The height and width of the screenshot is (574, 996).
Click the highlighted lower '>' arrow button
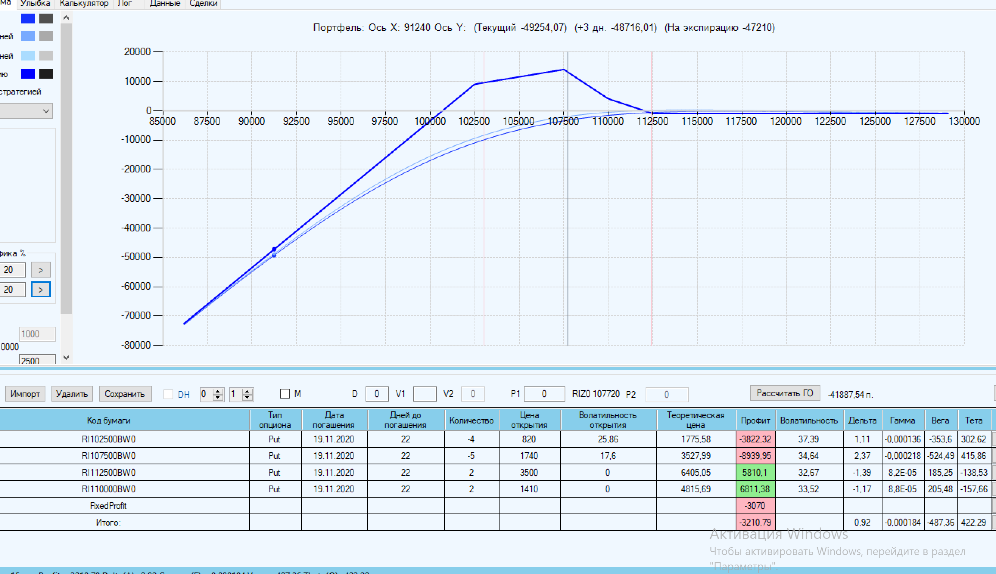(x=40, y=290)
